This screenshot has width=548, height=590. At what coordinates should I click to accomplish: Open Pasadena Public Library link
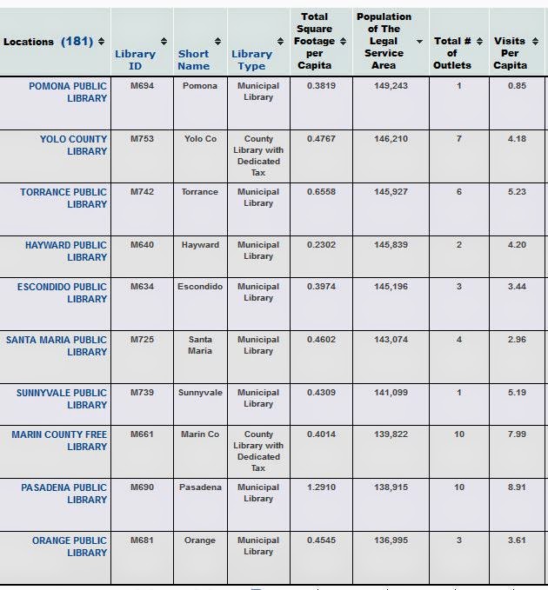pos(64,494)
